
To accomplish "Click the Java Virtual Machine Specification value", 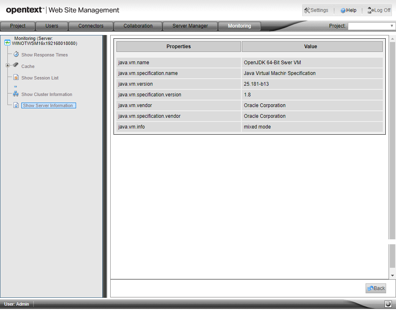I will point(312,73).
